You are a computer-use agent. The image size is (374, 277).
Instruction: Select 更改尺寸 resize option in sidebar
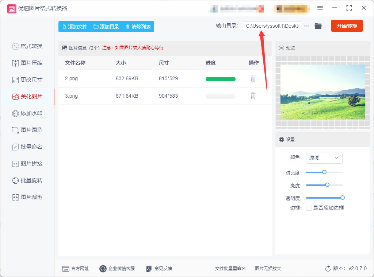(27, 80)
